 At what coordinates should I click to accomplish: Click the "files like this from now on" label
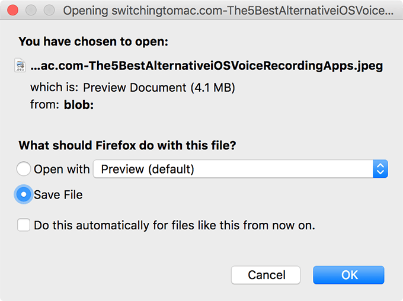[x=174, y=225]
